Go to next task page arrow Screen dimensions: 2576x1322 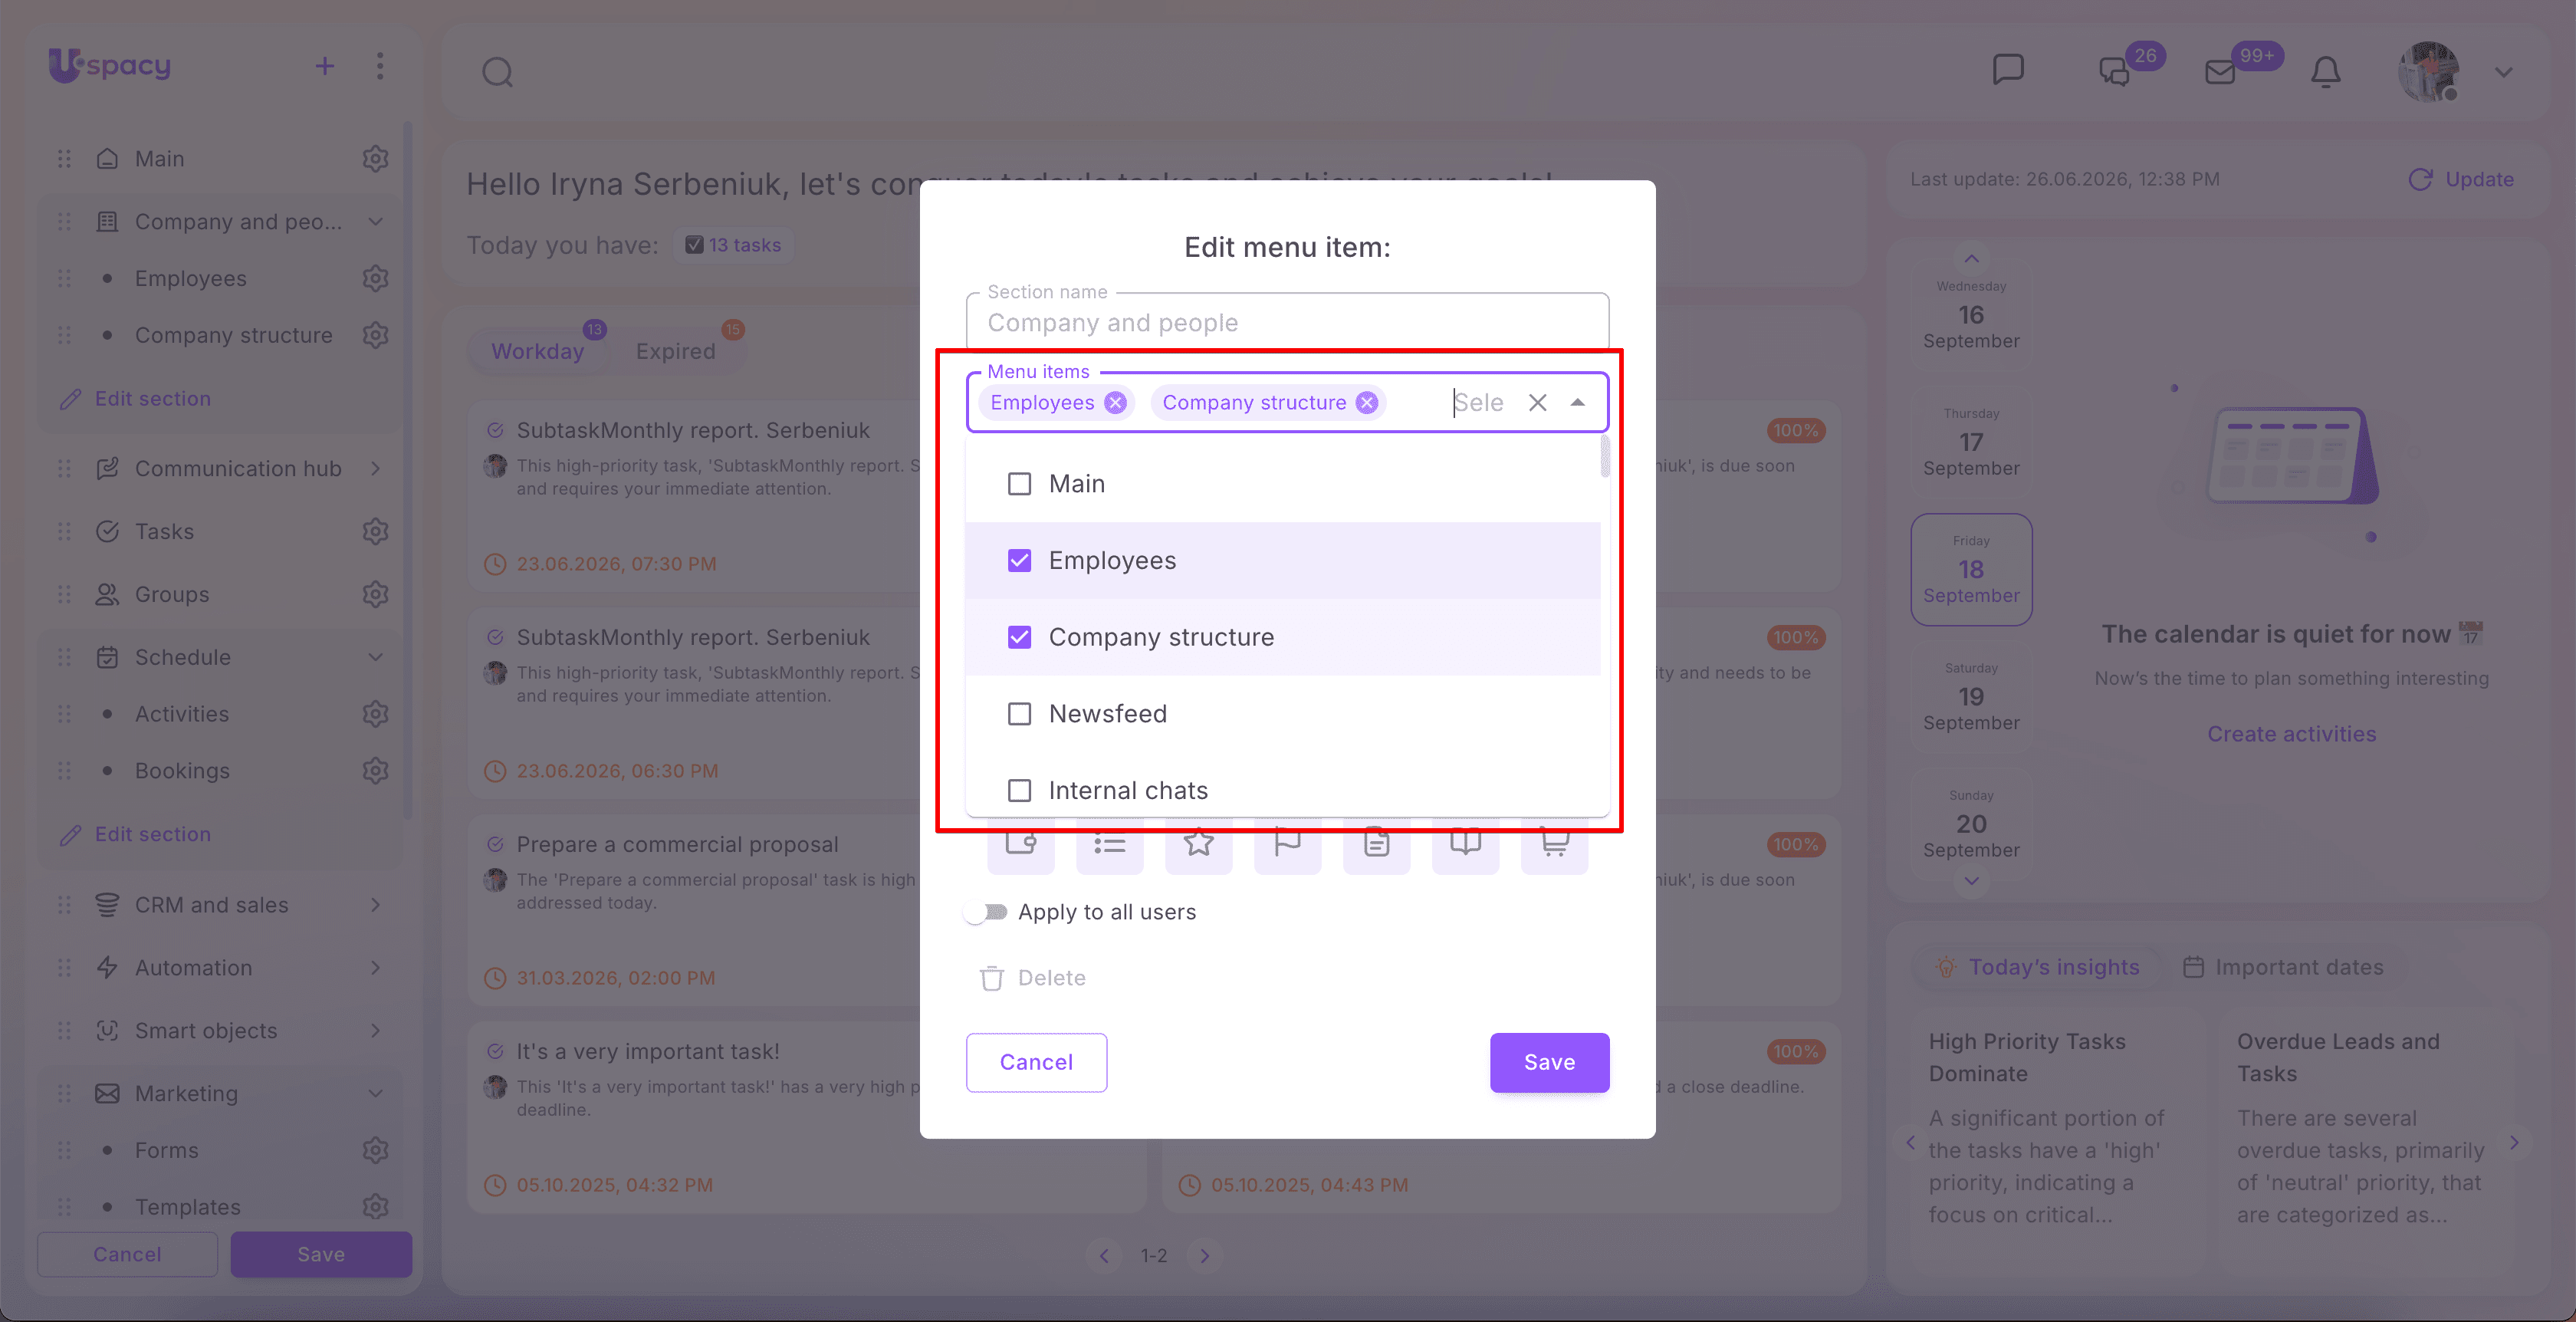tap(1205, 1255)
